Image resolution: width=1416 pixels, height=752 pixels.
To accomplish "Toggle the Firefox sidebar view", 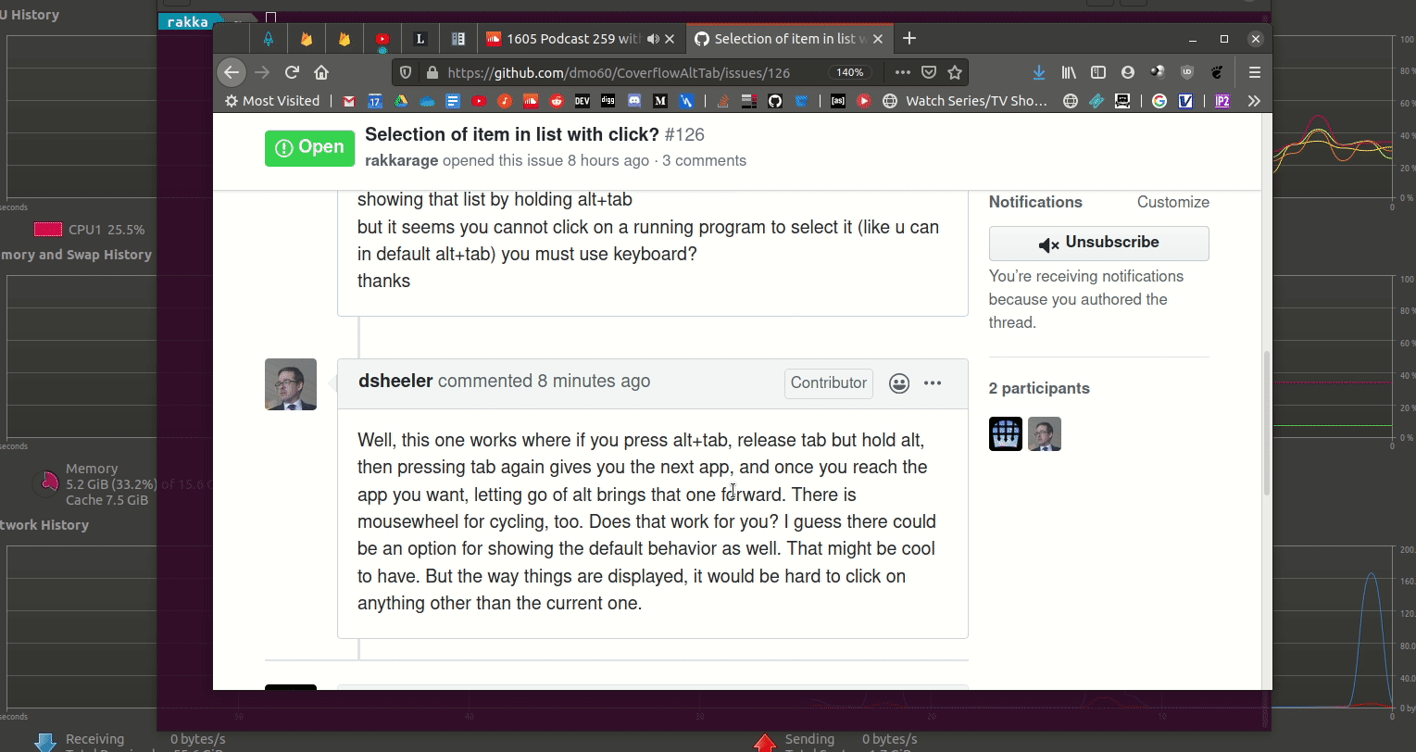I will pos(1098,72).
